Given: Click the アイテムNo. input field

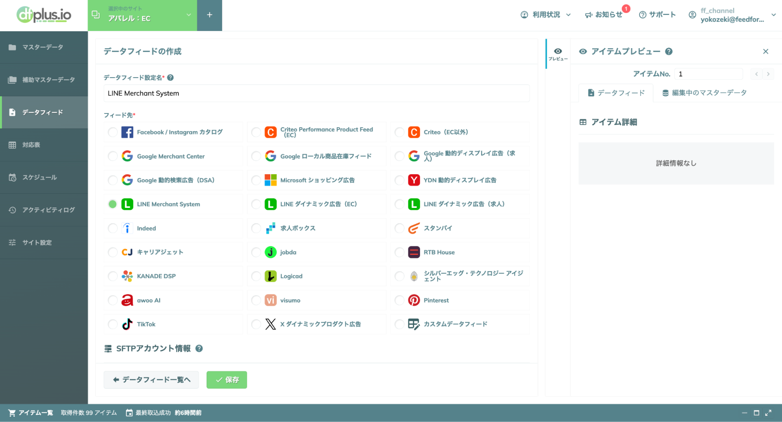Looking at the screenshot, I should click(x=708, y=74).
